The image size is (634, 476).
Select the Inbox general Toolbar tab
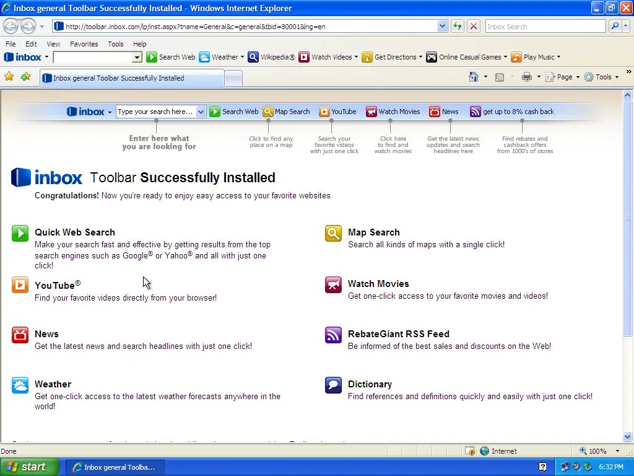click(132, 77)
